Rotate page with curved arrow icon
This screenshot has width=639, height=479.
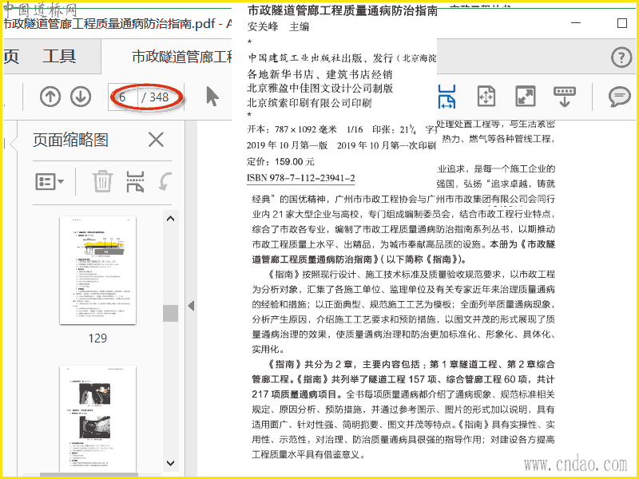click(165, 181)
